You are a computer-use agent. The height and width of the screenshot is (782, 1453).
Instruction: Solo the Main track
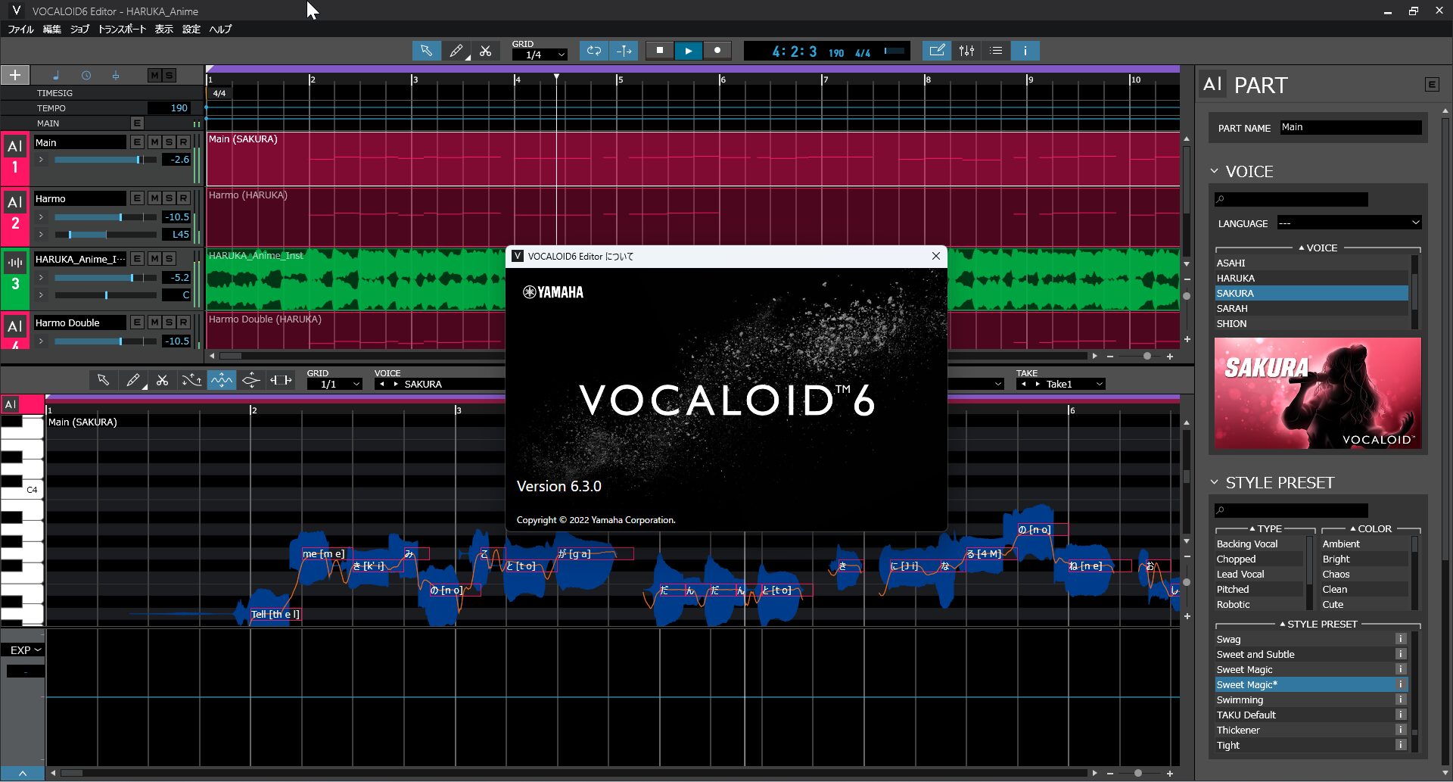(169, 142)
